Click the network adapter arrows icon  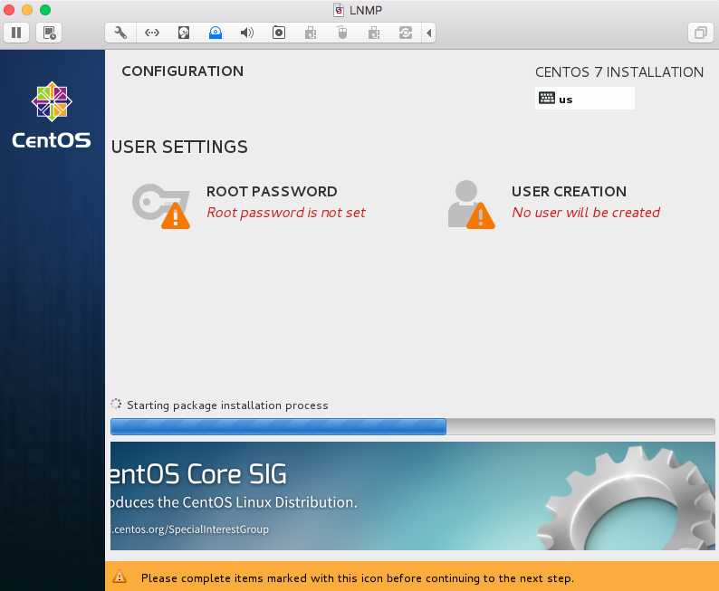pos(152,33)
